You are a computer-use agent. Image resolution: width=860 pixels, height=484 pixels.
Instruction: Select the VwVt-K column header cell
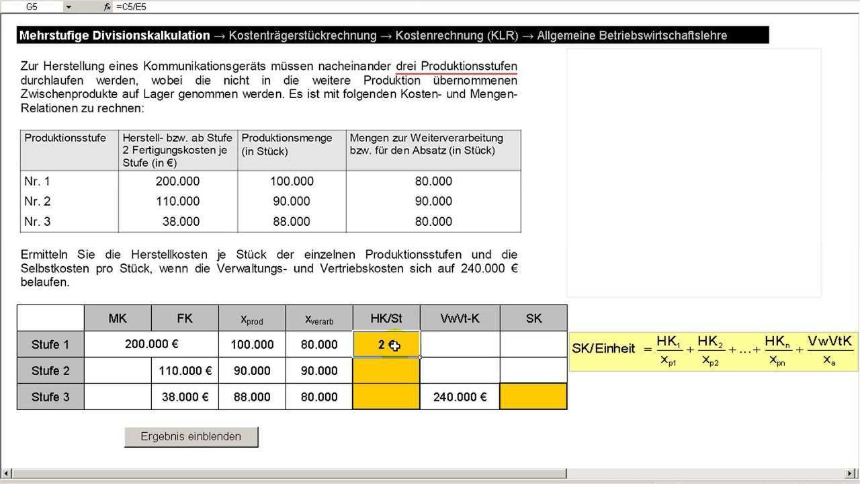point(460,319)
